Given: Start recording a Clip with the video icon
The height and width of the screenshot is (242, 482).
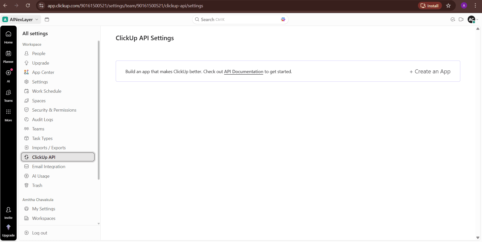Looking at the screenshot, I should coord(461,19).
